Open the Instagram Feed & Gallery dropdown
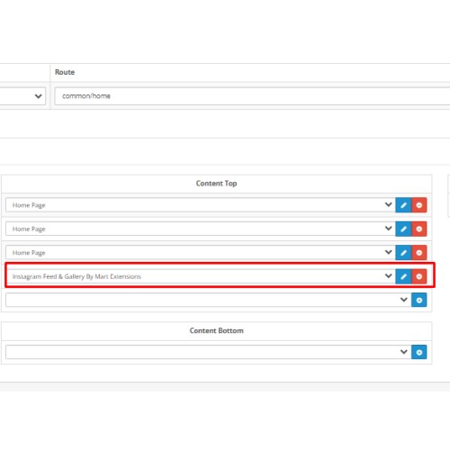 pos(201,276)
